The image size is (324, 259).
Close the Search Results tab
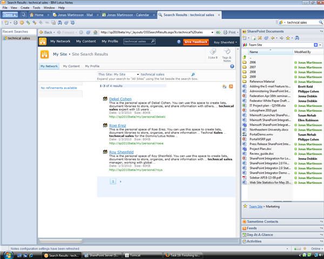219,15
